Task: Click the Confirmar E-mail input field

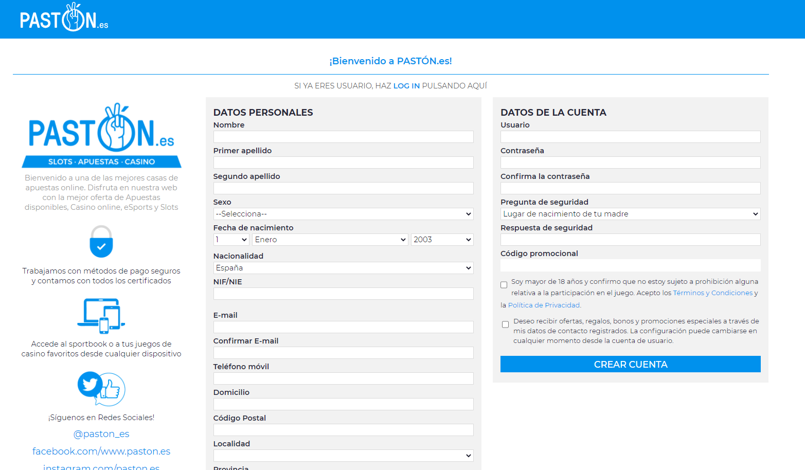Action: 344,353
